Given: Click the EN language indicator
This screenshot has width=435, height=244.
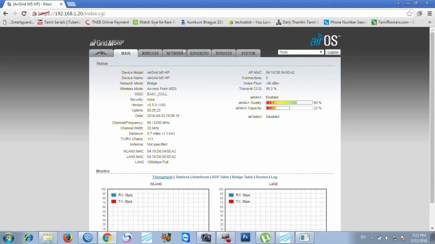Looking at the screenshot, I should (x=363, y=237).
